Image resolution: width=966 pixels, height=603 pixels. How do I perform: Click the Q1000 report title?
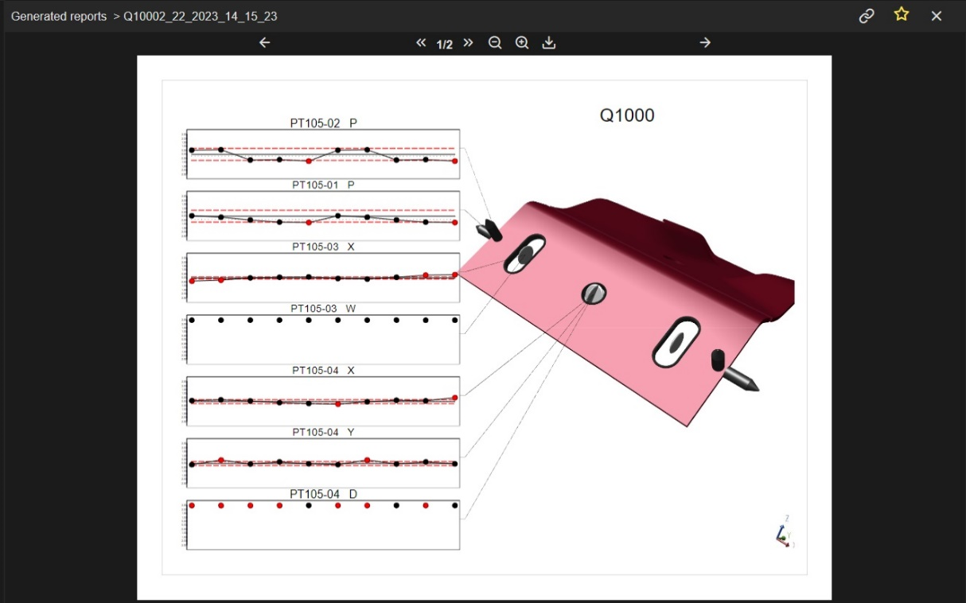(x=627, y=115)
